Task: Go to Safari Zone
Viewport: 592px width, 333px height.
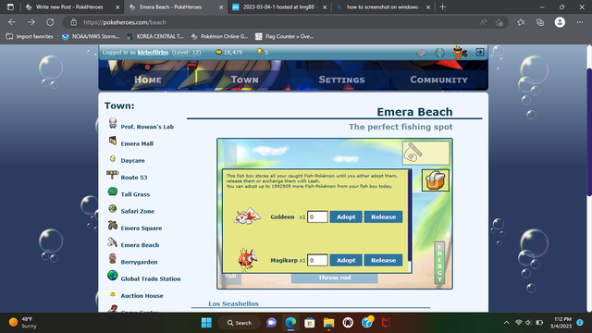Action: (x=138, y=212)
